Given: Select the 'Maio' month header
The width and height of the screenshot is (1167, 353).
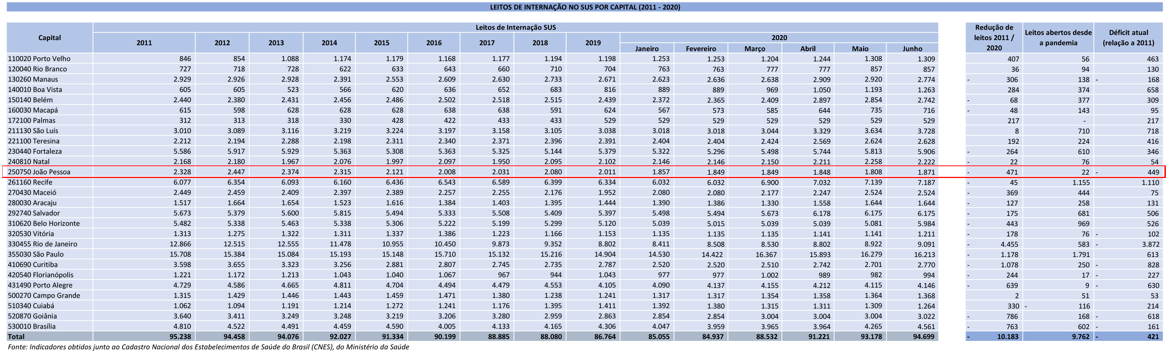Looking at the screenshot, I should click(860, 49).
